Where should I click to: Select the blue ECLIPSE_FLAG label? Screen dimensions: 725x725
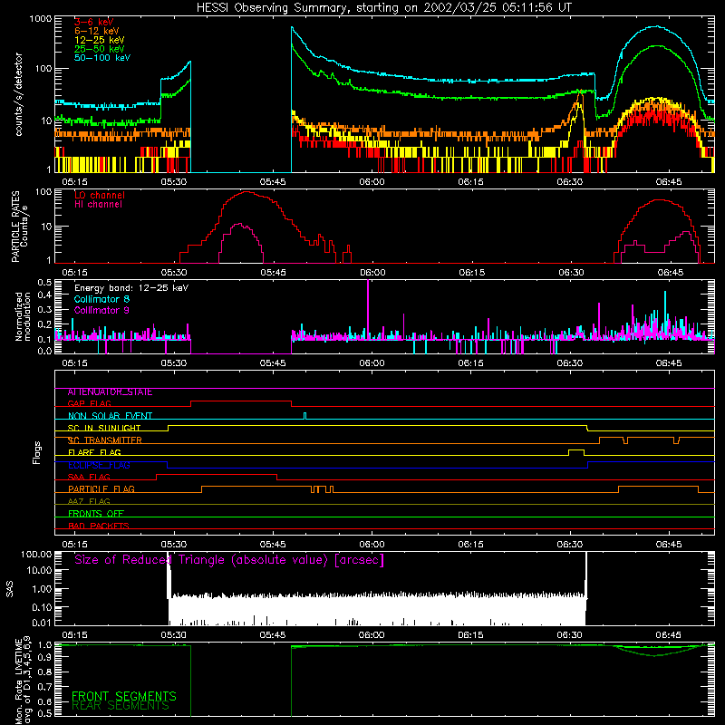tap(99, 465)
